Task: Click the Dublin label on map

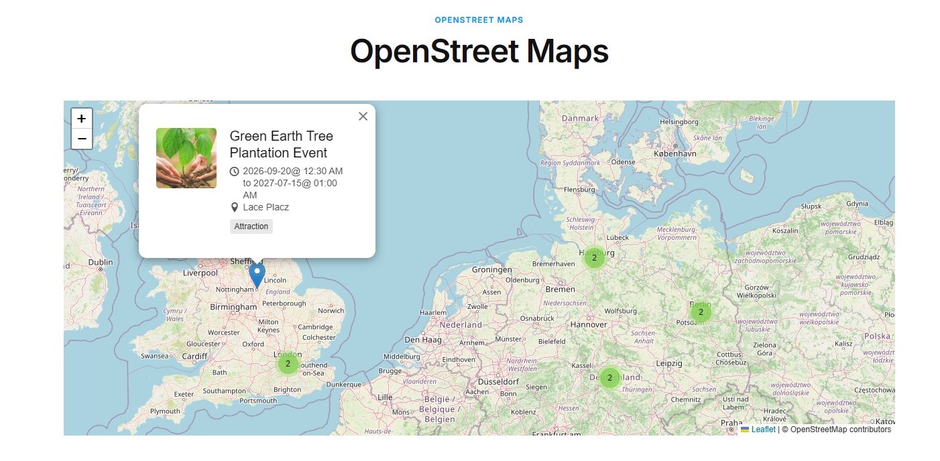Action: click(101, 263)
